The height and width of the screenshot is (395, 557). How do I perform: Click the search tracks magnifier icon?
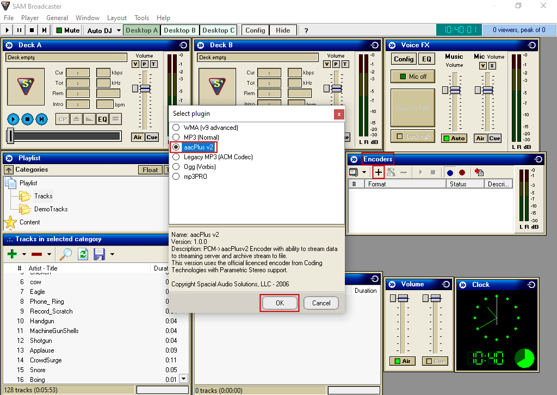(x=66, y=254)
